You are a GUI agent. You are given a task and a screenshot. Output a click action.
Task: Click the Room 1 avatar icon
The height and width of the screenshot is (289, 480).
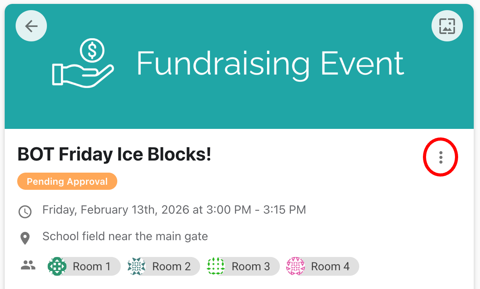[57, 266]
